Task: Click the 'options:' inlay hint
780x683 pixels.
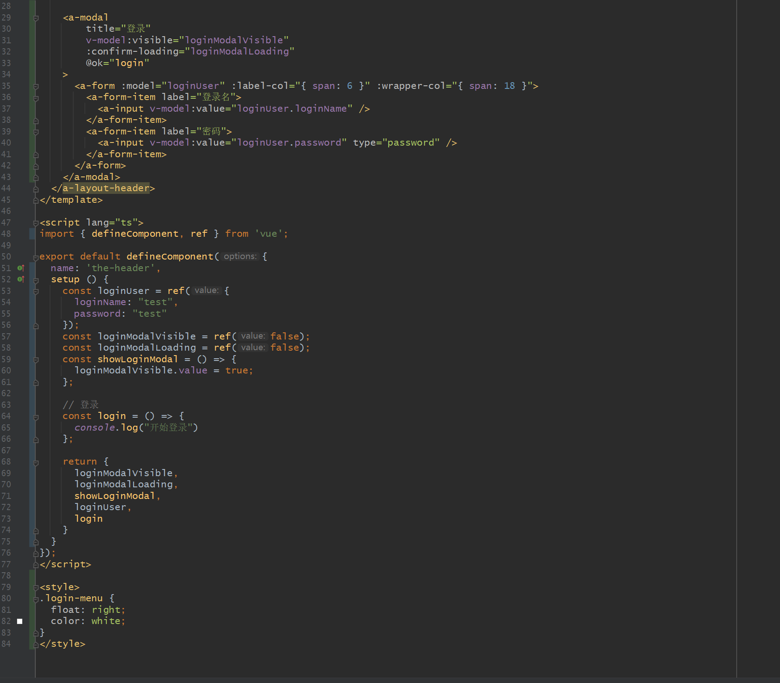Action: click(x=240, y=256)
